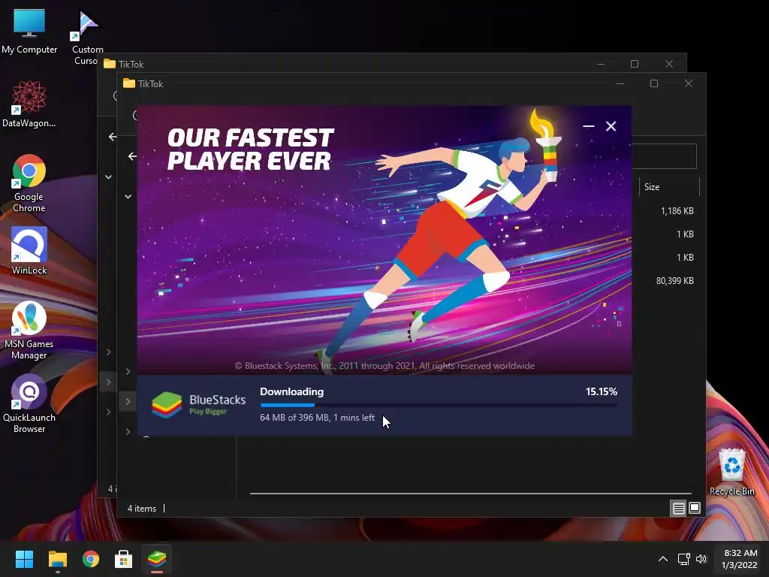Close the front TikTok window
The width and height of the screenshot is (769, 577).
(x=689, y=83)
